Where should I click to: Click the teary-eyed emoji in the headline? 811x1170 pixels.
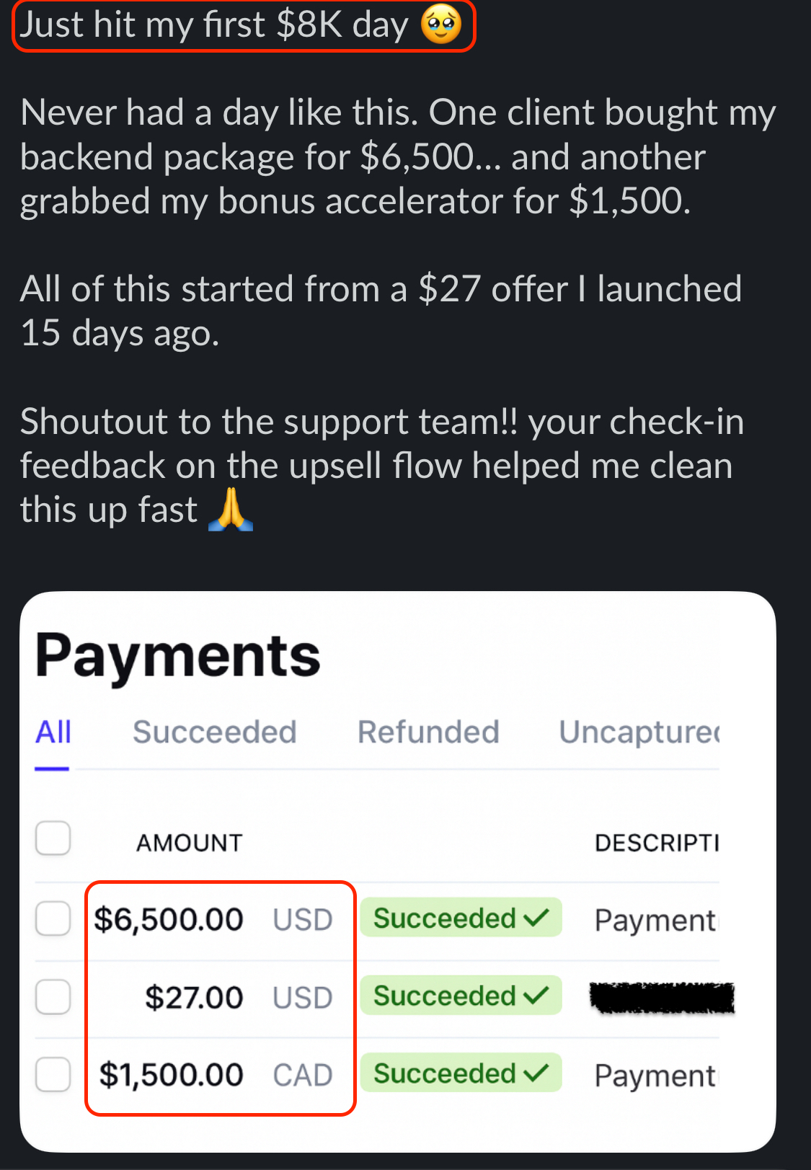(x=441, y=26)
